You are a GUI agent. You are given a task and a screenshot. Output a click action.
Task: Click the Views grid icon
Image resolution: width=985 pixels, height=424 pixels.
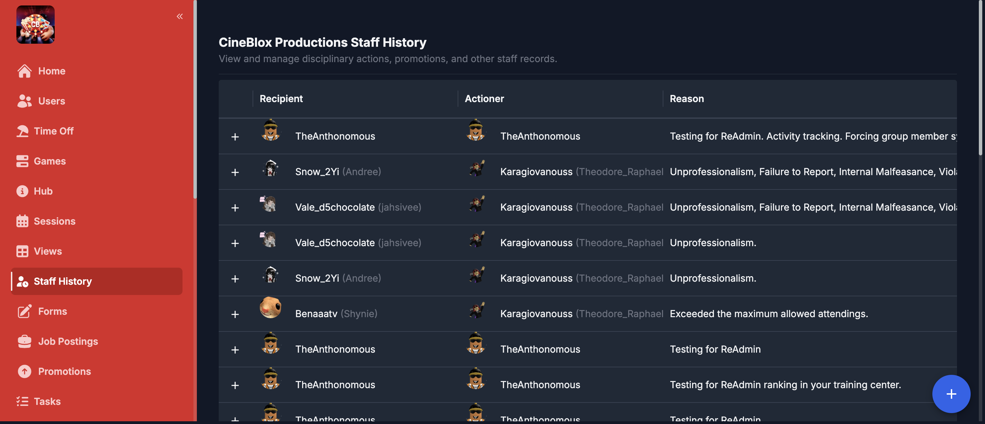click(22, 251)
